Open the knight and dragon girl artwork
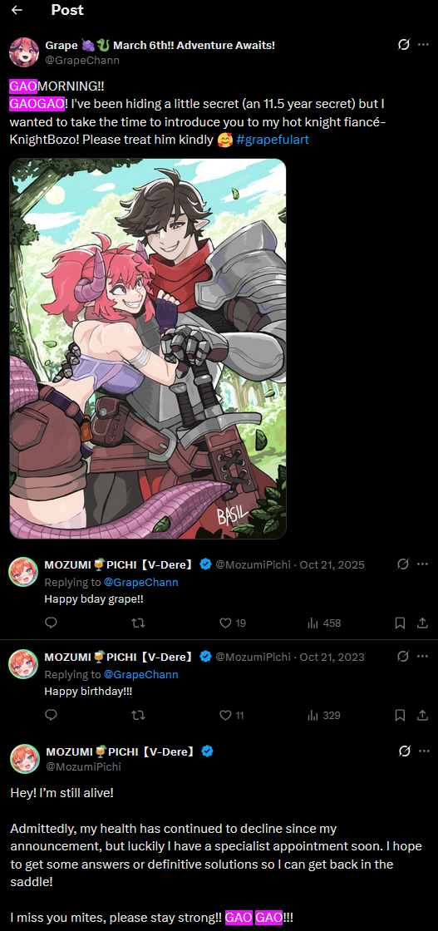 click(x=148, y=348)
